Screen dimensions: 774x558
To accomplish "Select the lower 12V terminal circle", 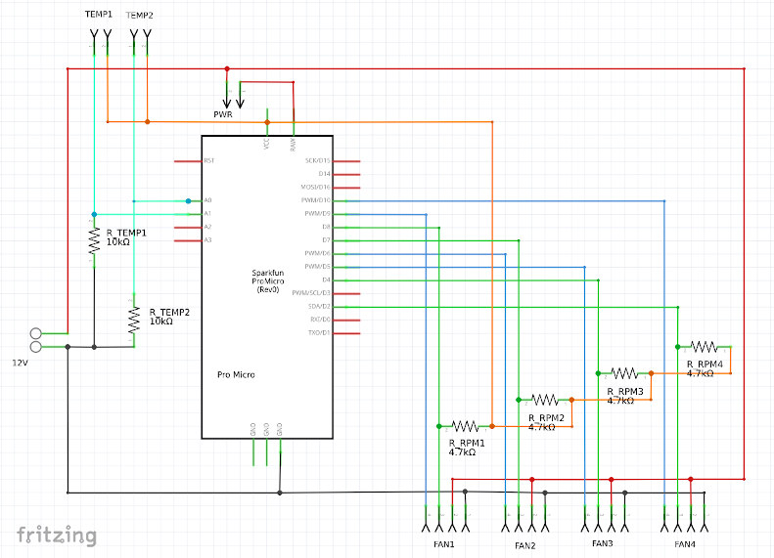I will [35, 347].
